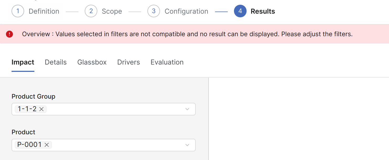
Task: Click the Results step label
Action: 263,11
